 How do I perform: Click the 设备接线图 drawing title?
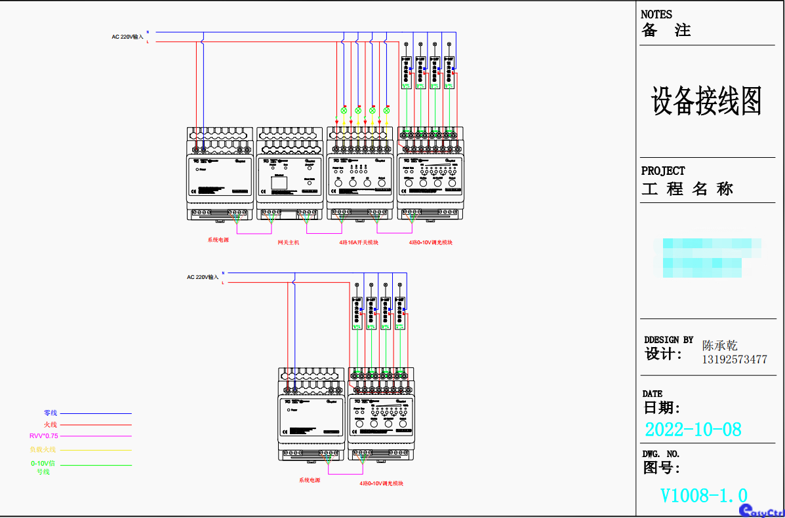pos(706,102)
